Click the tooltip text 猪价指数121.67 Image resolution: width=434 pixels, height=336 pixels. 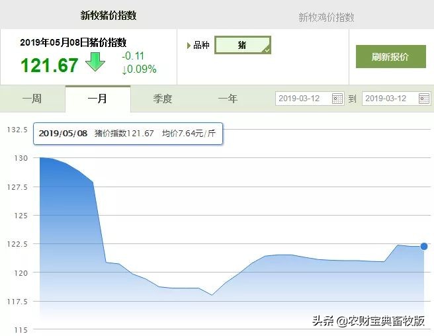(x=124, y=134)
